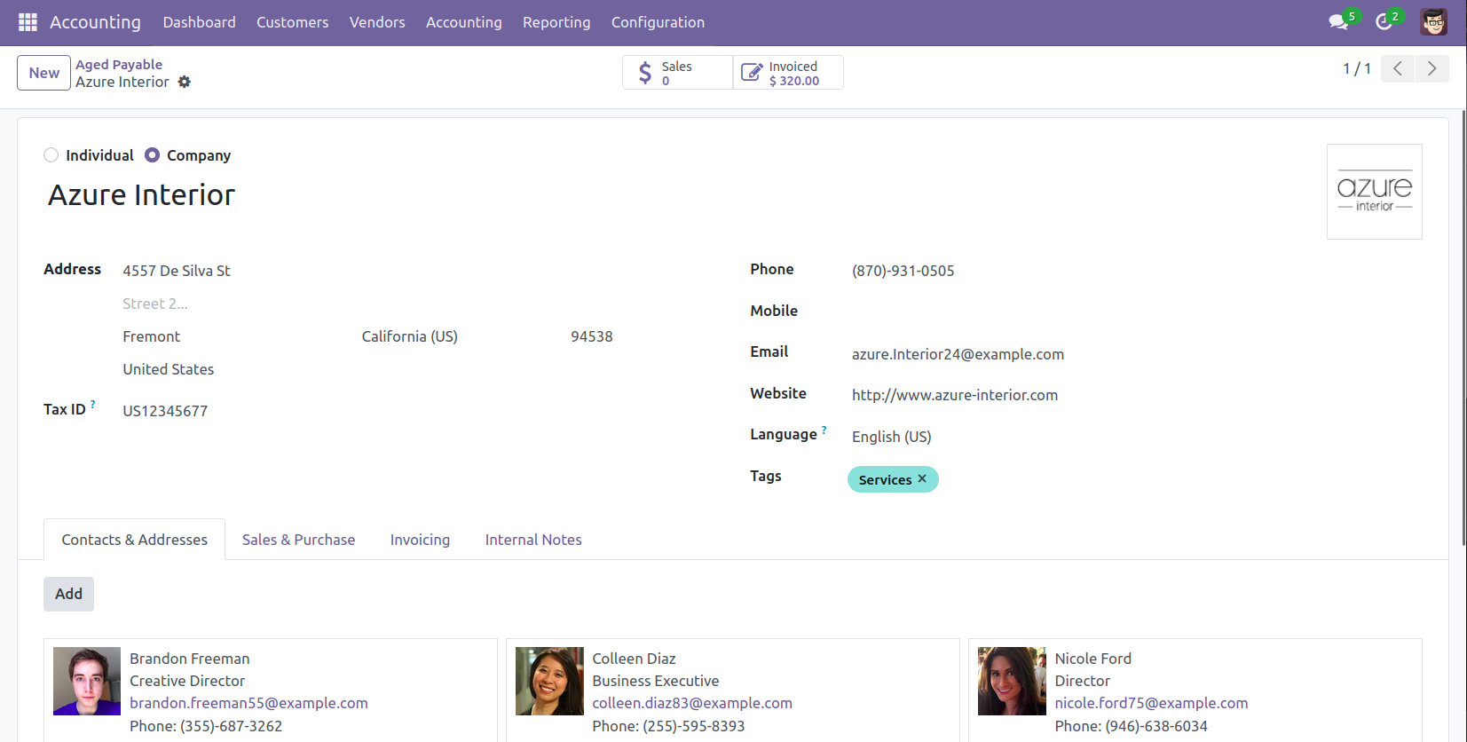Click the Add contact button
Screen dimensions: 1467x742
68,594
